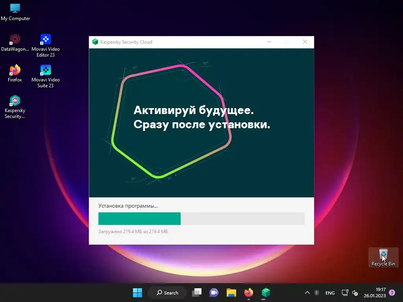Close the Kaspersky Security Cloud installer
This screenshot has width=403, height=302.
point(305,42)
